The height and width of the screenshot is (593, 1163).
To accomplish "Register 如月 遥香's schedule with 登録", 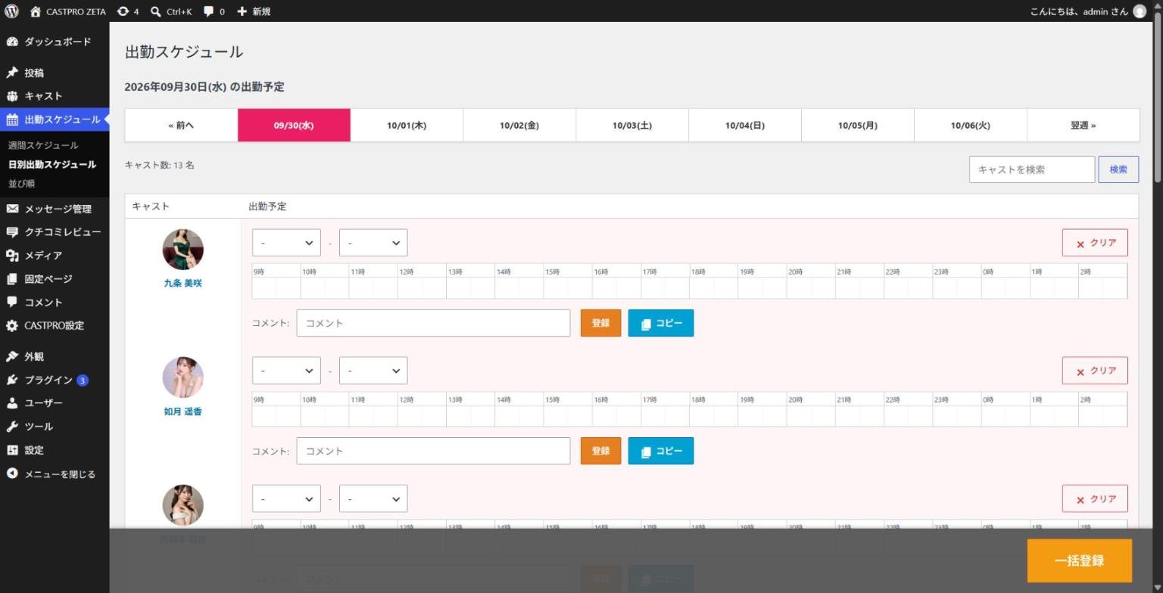I will click(600, 451).
